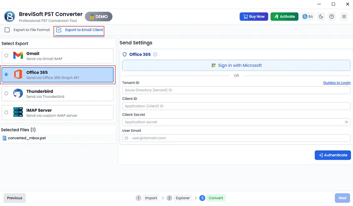Click the info icon next to Office 365
353x206 pixels.
(155, 54)
